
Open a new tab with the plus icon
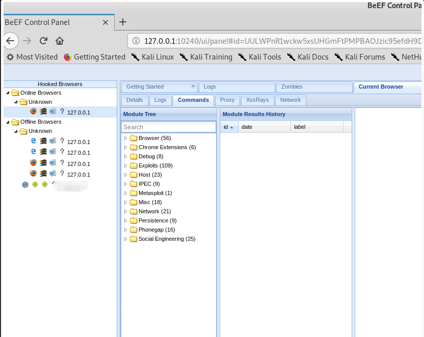coord(123,22)
